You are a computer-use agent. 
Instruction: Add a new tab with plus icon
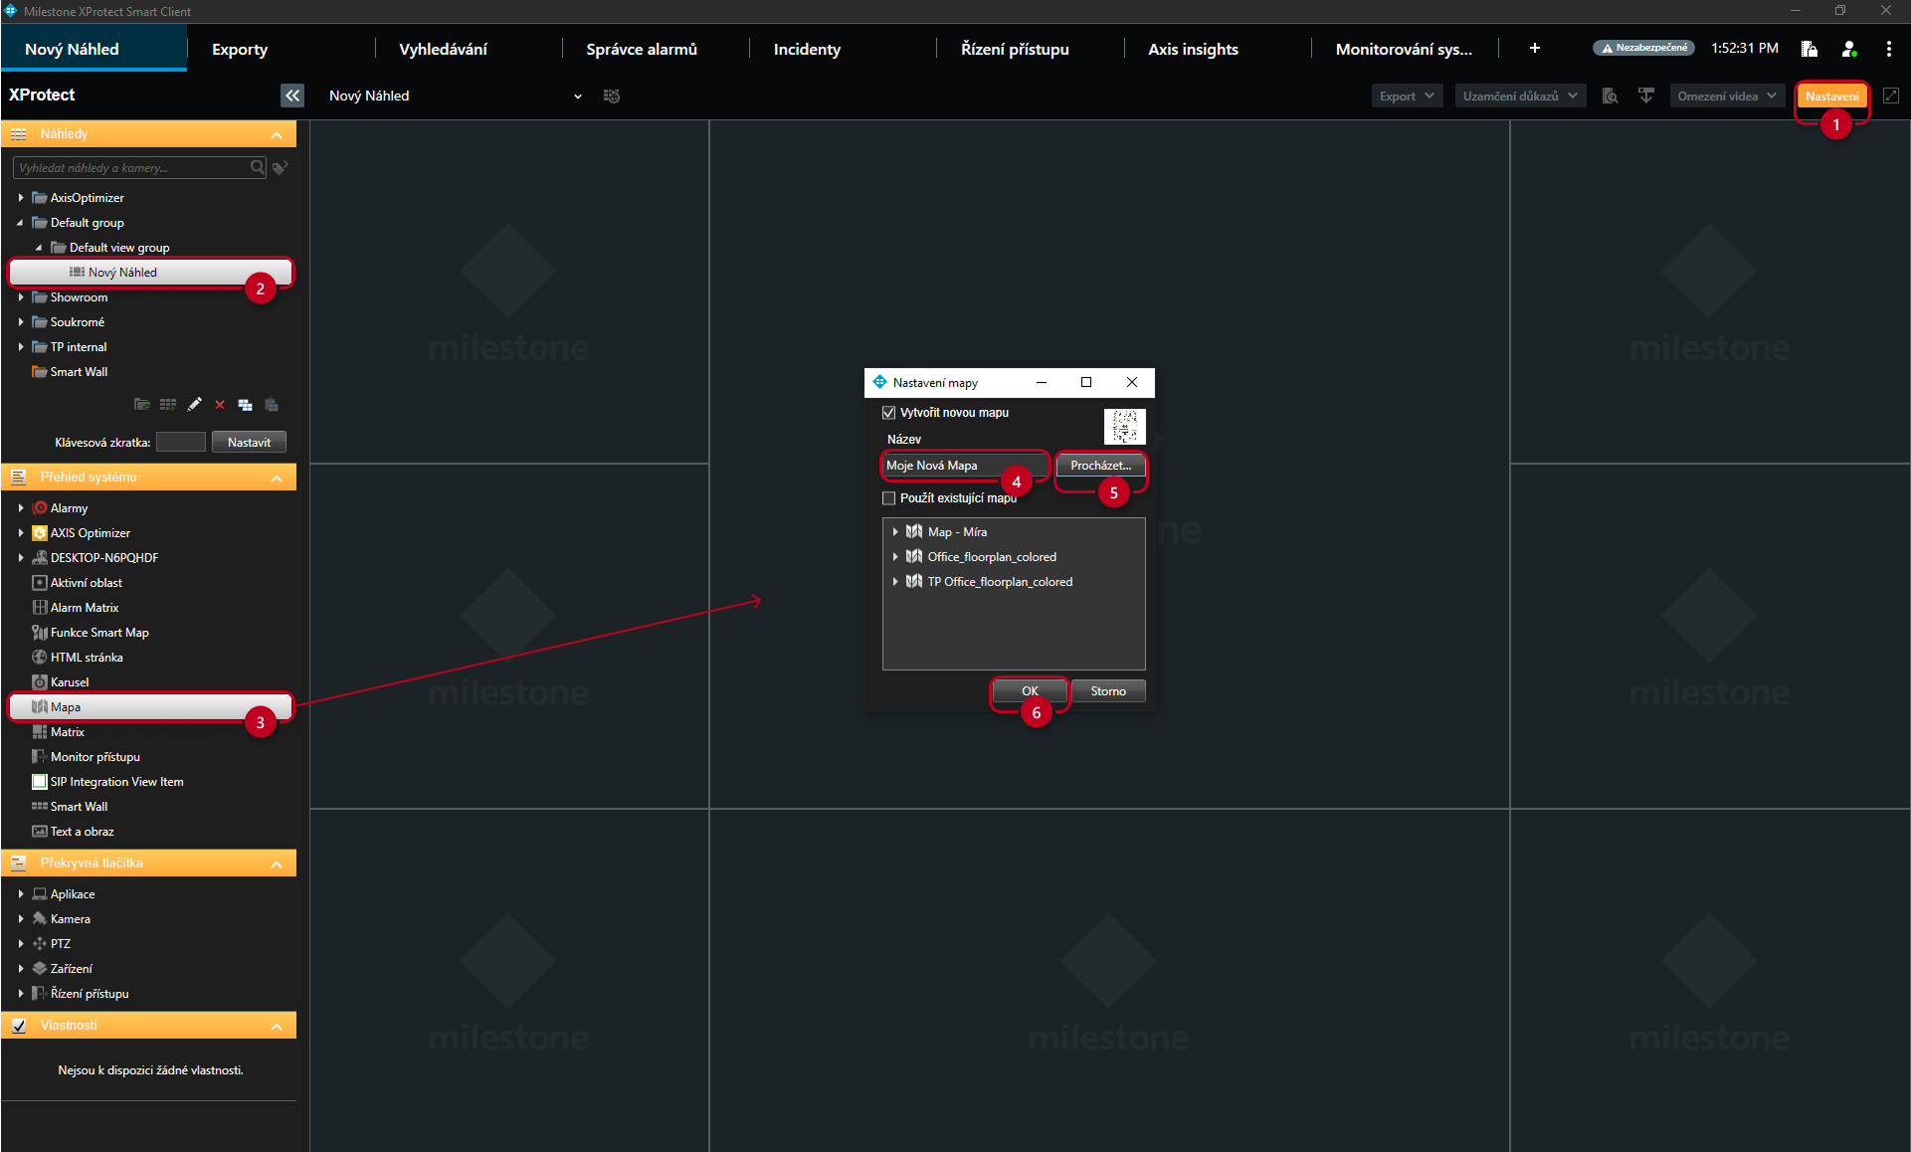(x=1535, y=48)
